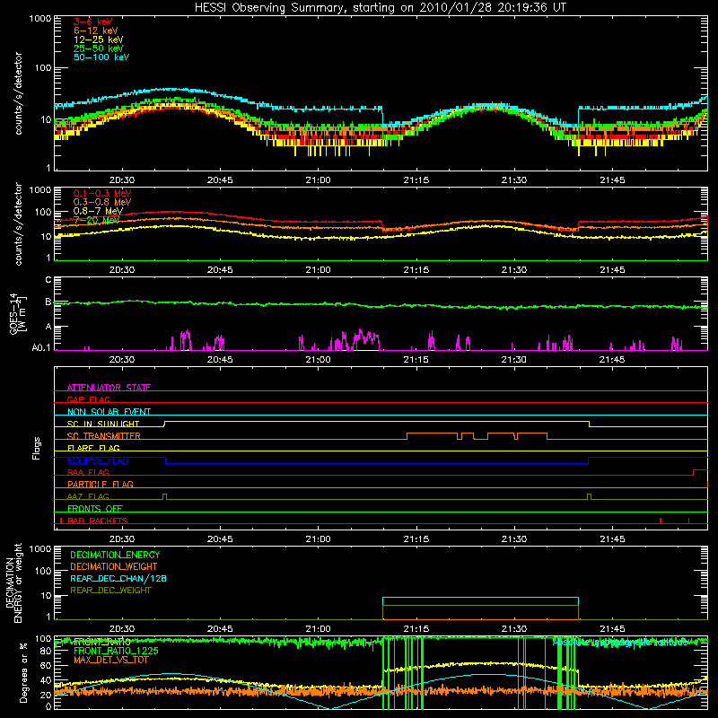Click the SC_TRANSMITTER raised pulse near 21:15
718x718 pixels.
click(432, 433)
